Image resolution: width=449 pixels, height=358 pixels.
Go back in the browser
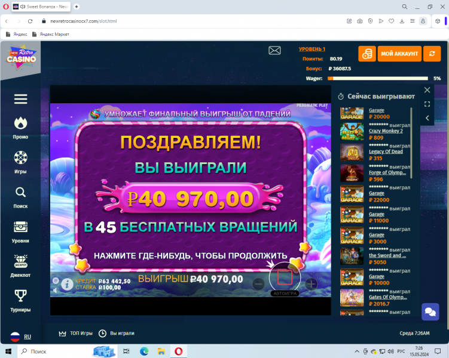click(7, 21)
